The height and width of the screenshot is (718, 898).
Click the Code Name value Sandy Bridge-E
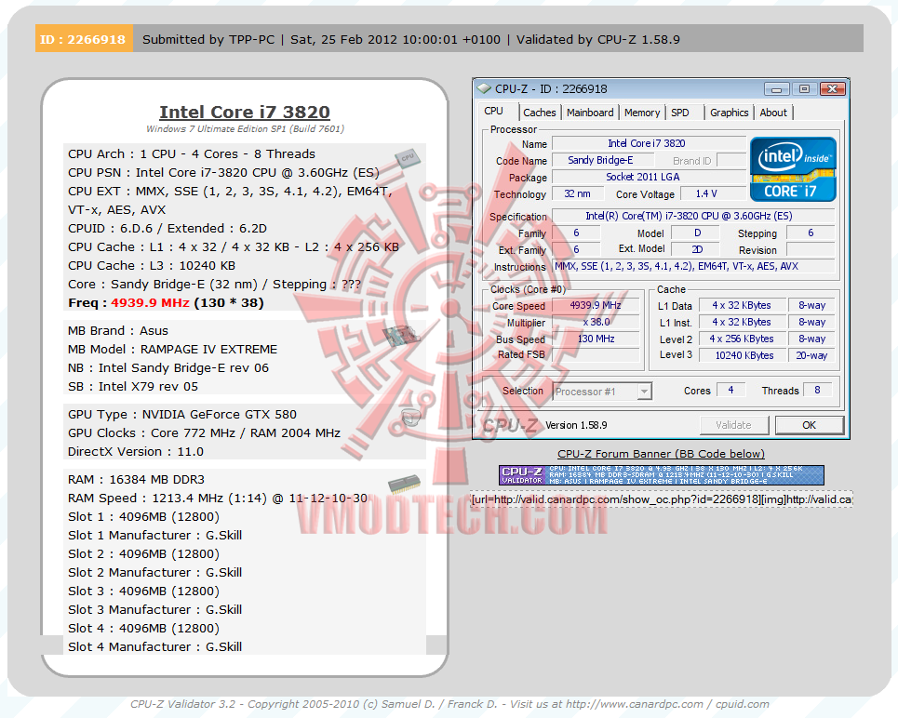point(602,160)
